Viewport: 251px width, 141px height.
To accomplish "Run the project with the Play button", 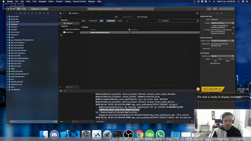I will pos(18,9).
